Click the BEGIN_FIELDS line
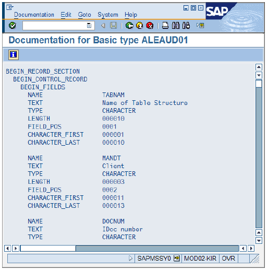 click(43, 87)
